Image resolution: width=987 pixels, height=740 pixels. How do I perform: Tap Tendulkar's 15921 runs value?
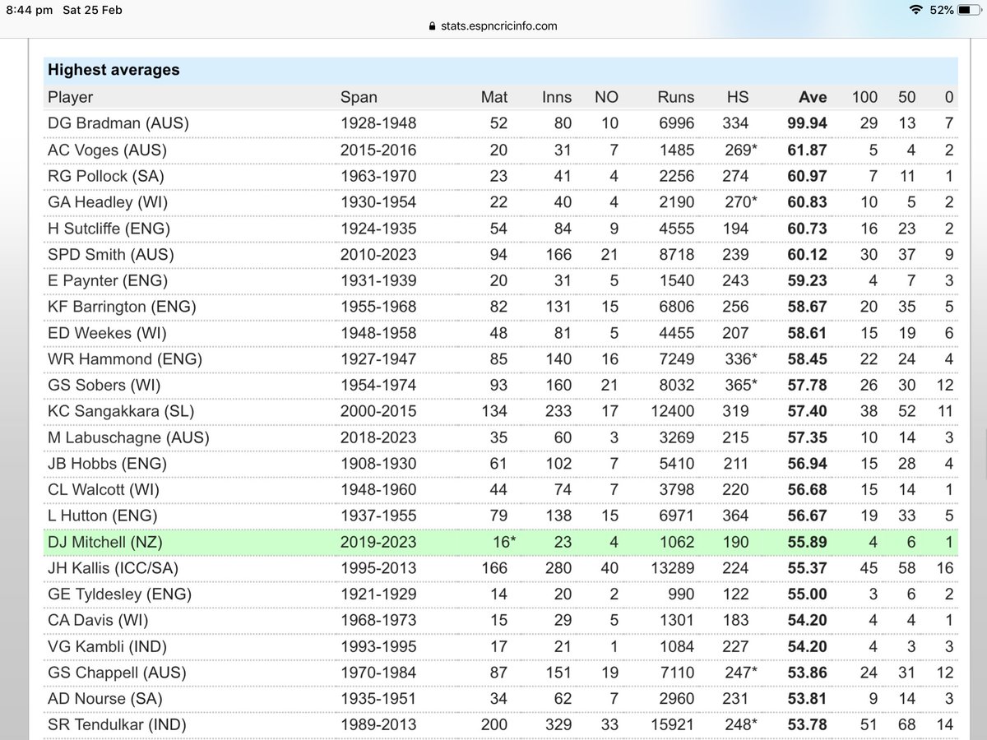tap(672, 724)
